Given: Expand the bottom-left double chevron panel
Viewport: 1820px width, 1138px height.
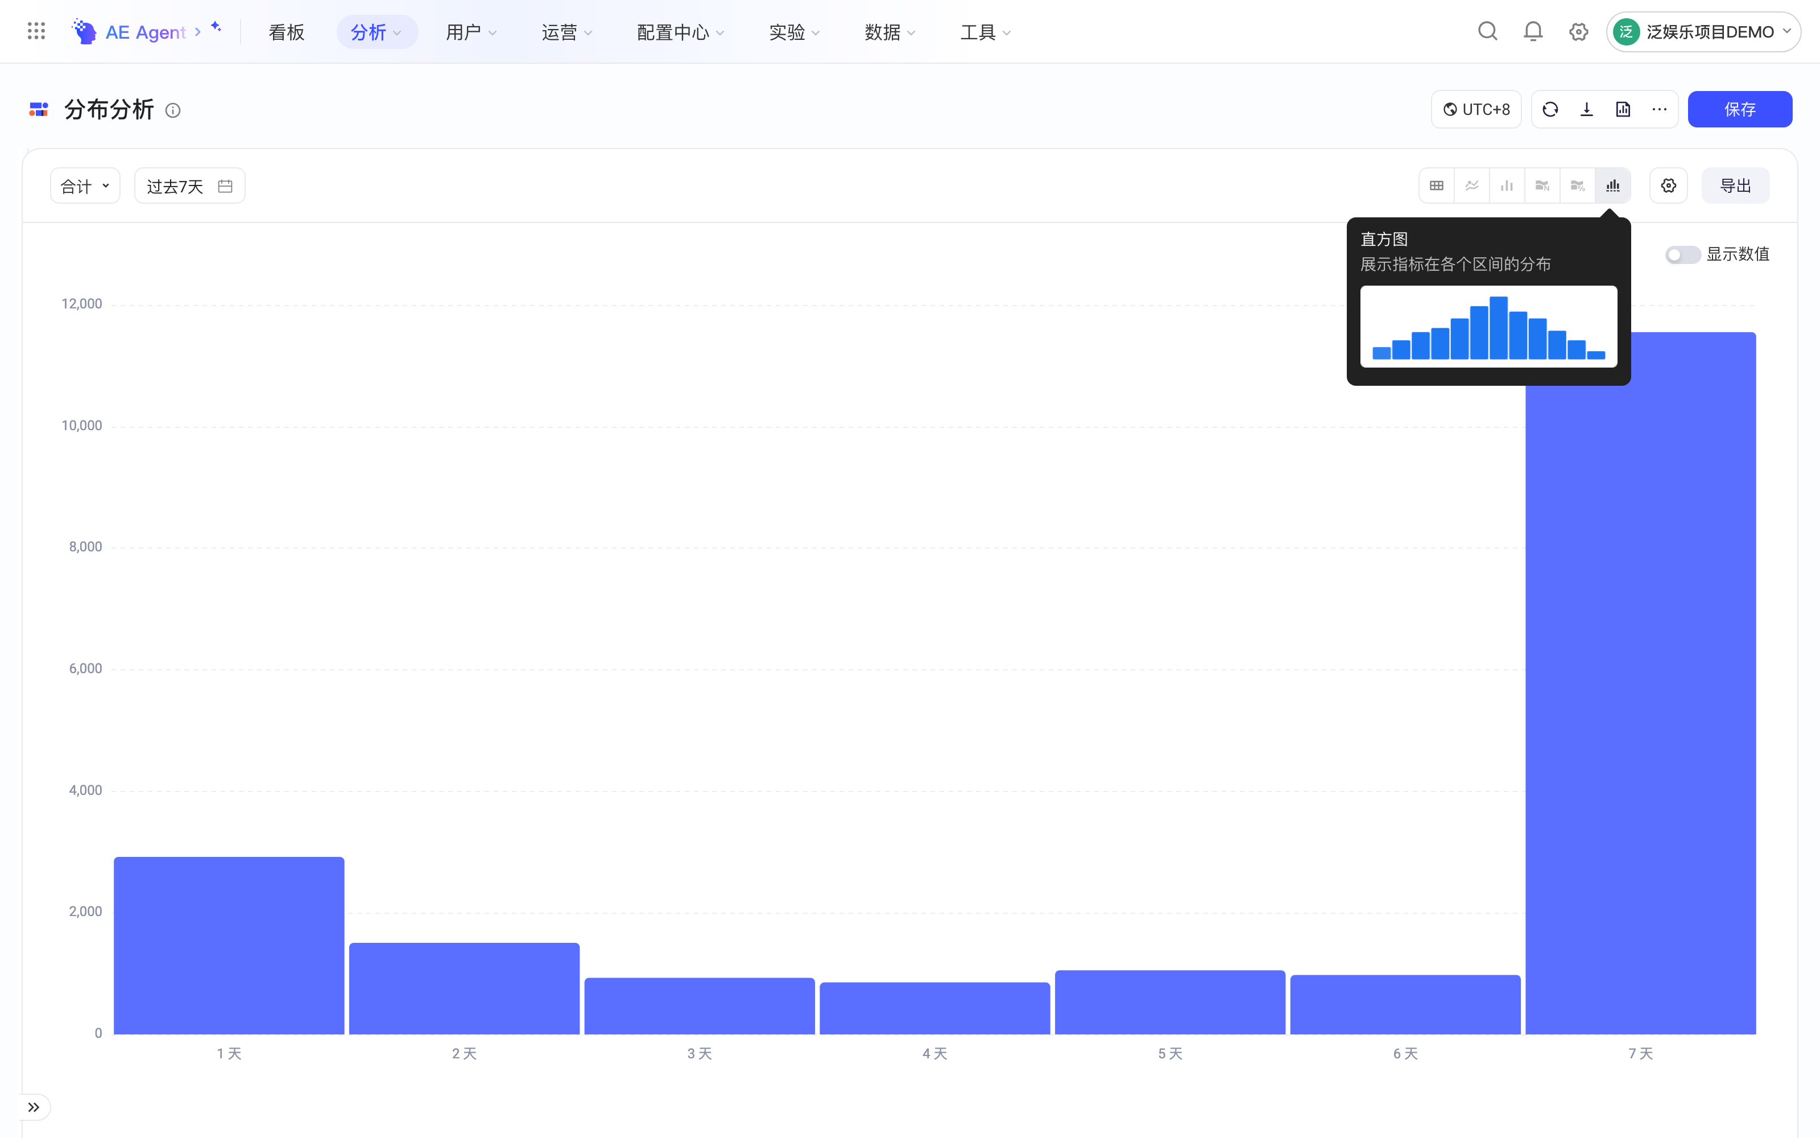Looking at the screenshot, I should (x=34, y=1107).
